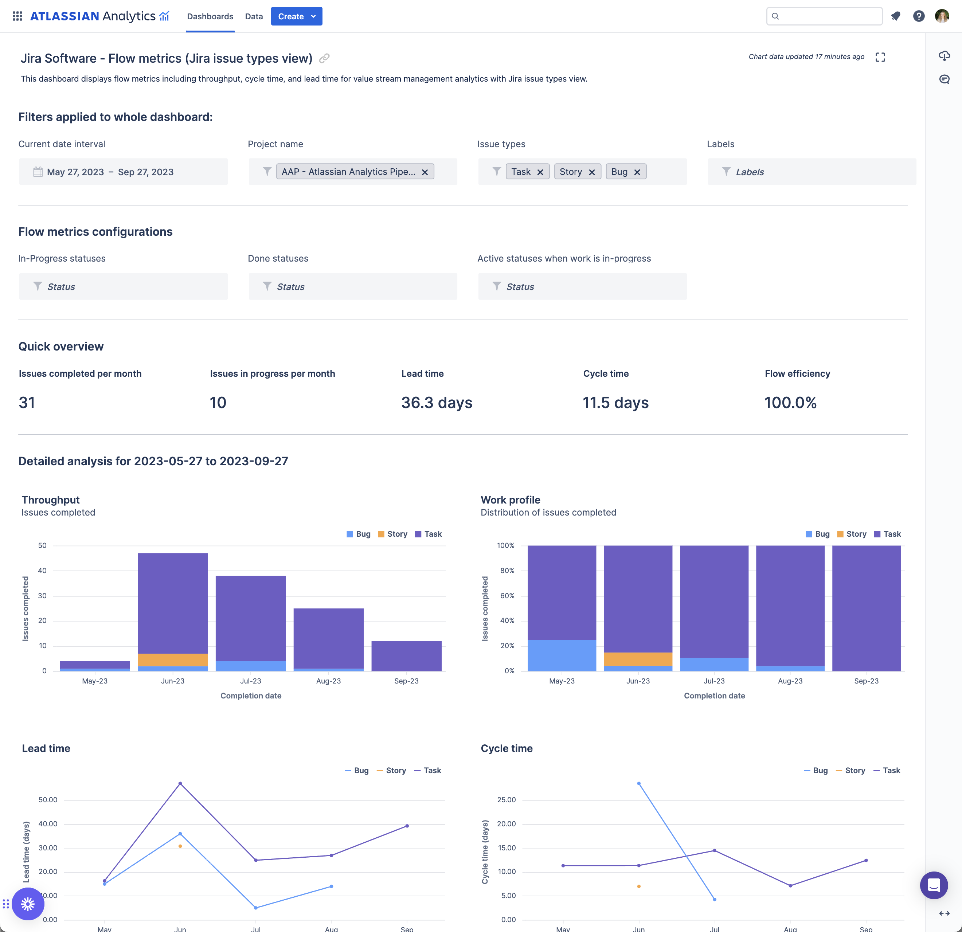Toggle Task series in Throughput legend
This screenshot has width=962, height=932.
[x=428, y=534]
